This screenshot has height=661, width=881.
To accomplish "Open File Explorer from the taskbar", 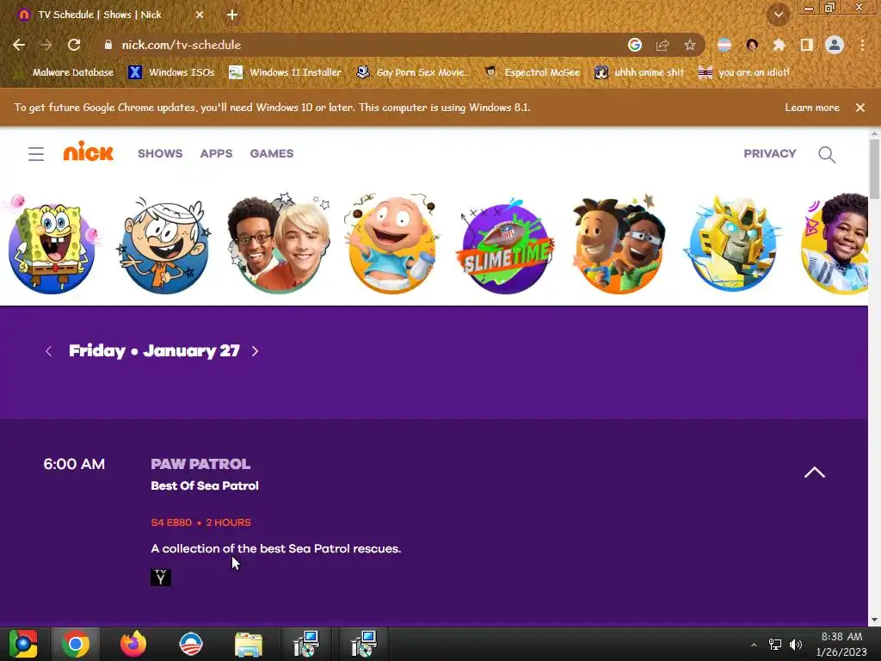I will pyautogui.click(x=249, y=644).
